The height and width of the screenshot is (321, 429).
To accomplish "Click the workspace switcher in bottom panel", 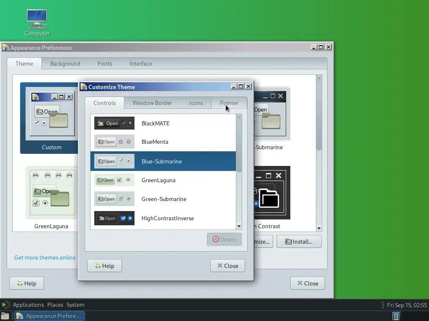I will (x=396, y=316).
